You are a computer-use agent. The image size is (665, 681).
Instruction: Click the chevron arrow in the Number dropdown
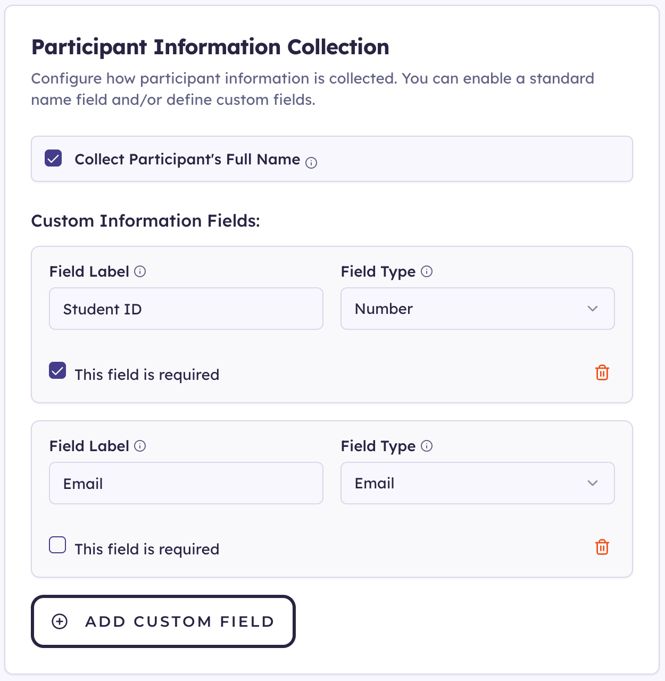point(593,309)
